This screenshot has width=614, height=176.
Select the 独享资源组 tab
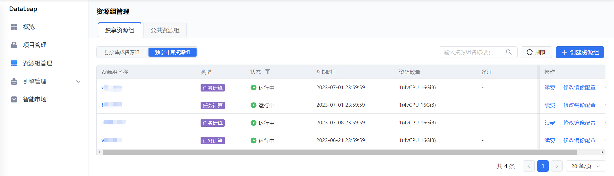119,30
